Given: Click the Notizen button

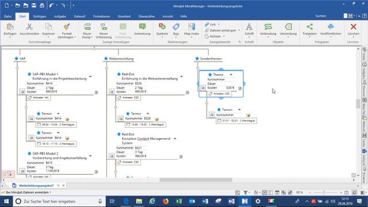Looking at the screenshot, I should [213, 36].
